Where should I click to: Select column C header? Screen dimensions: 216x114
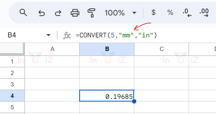point(161,49)
